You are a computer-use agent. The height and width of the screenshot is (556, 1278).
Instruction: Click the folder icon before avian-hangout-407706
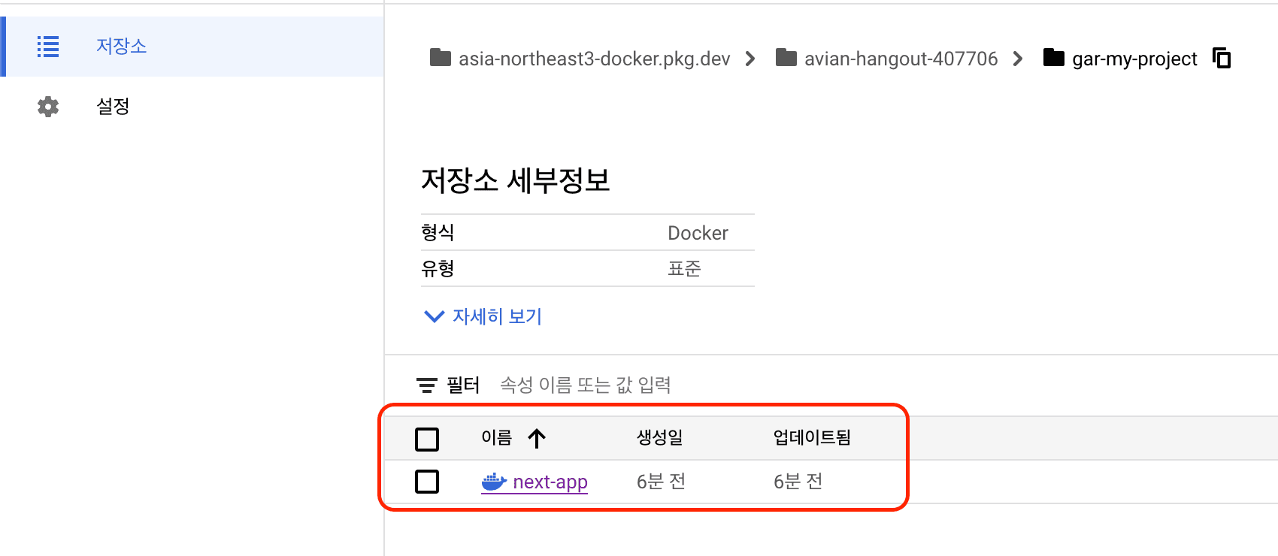pyautogui.click(x=786, y=58)
